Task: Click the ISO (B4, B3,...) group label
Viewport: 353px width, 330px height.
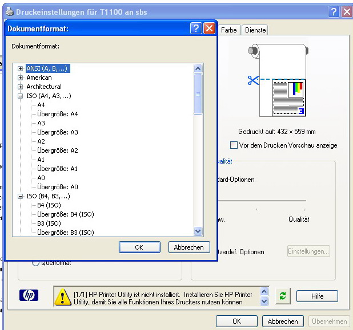Action: pyautogui.click(x=48, y=196)
